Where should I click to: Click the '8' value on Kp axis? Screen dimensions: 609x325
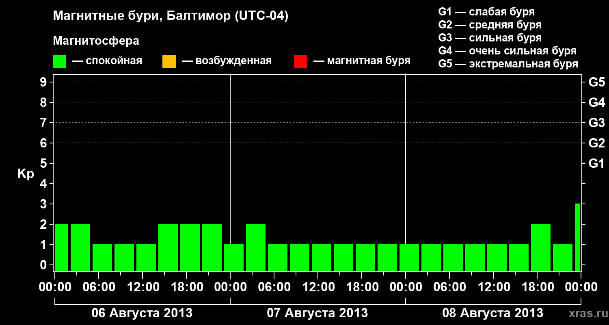(x=44, y=102)
